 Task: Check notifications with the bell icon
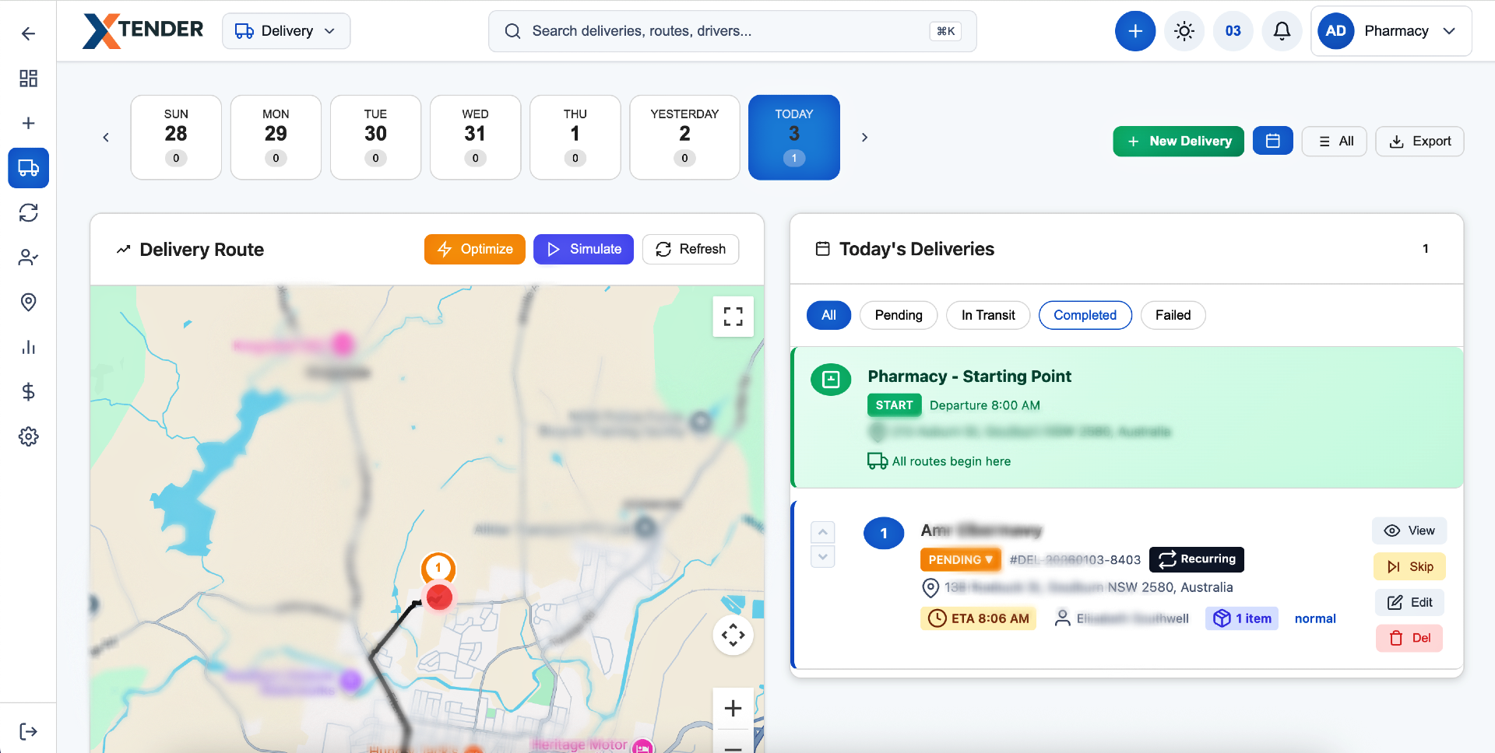(x=1282, y=31)
